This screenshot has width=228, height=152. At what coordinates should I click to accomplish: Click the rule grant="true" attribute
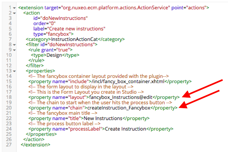pyautogui.click(x=56, y=50)
